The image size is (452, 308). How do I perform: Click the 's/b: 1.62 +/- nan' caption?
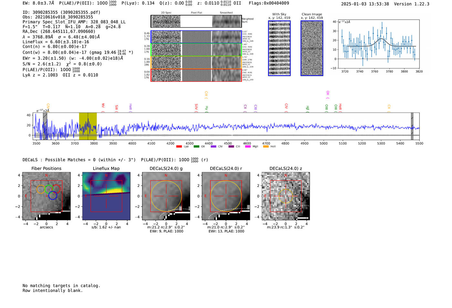(106, 227)
